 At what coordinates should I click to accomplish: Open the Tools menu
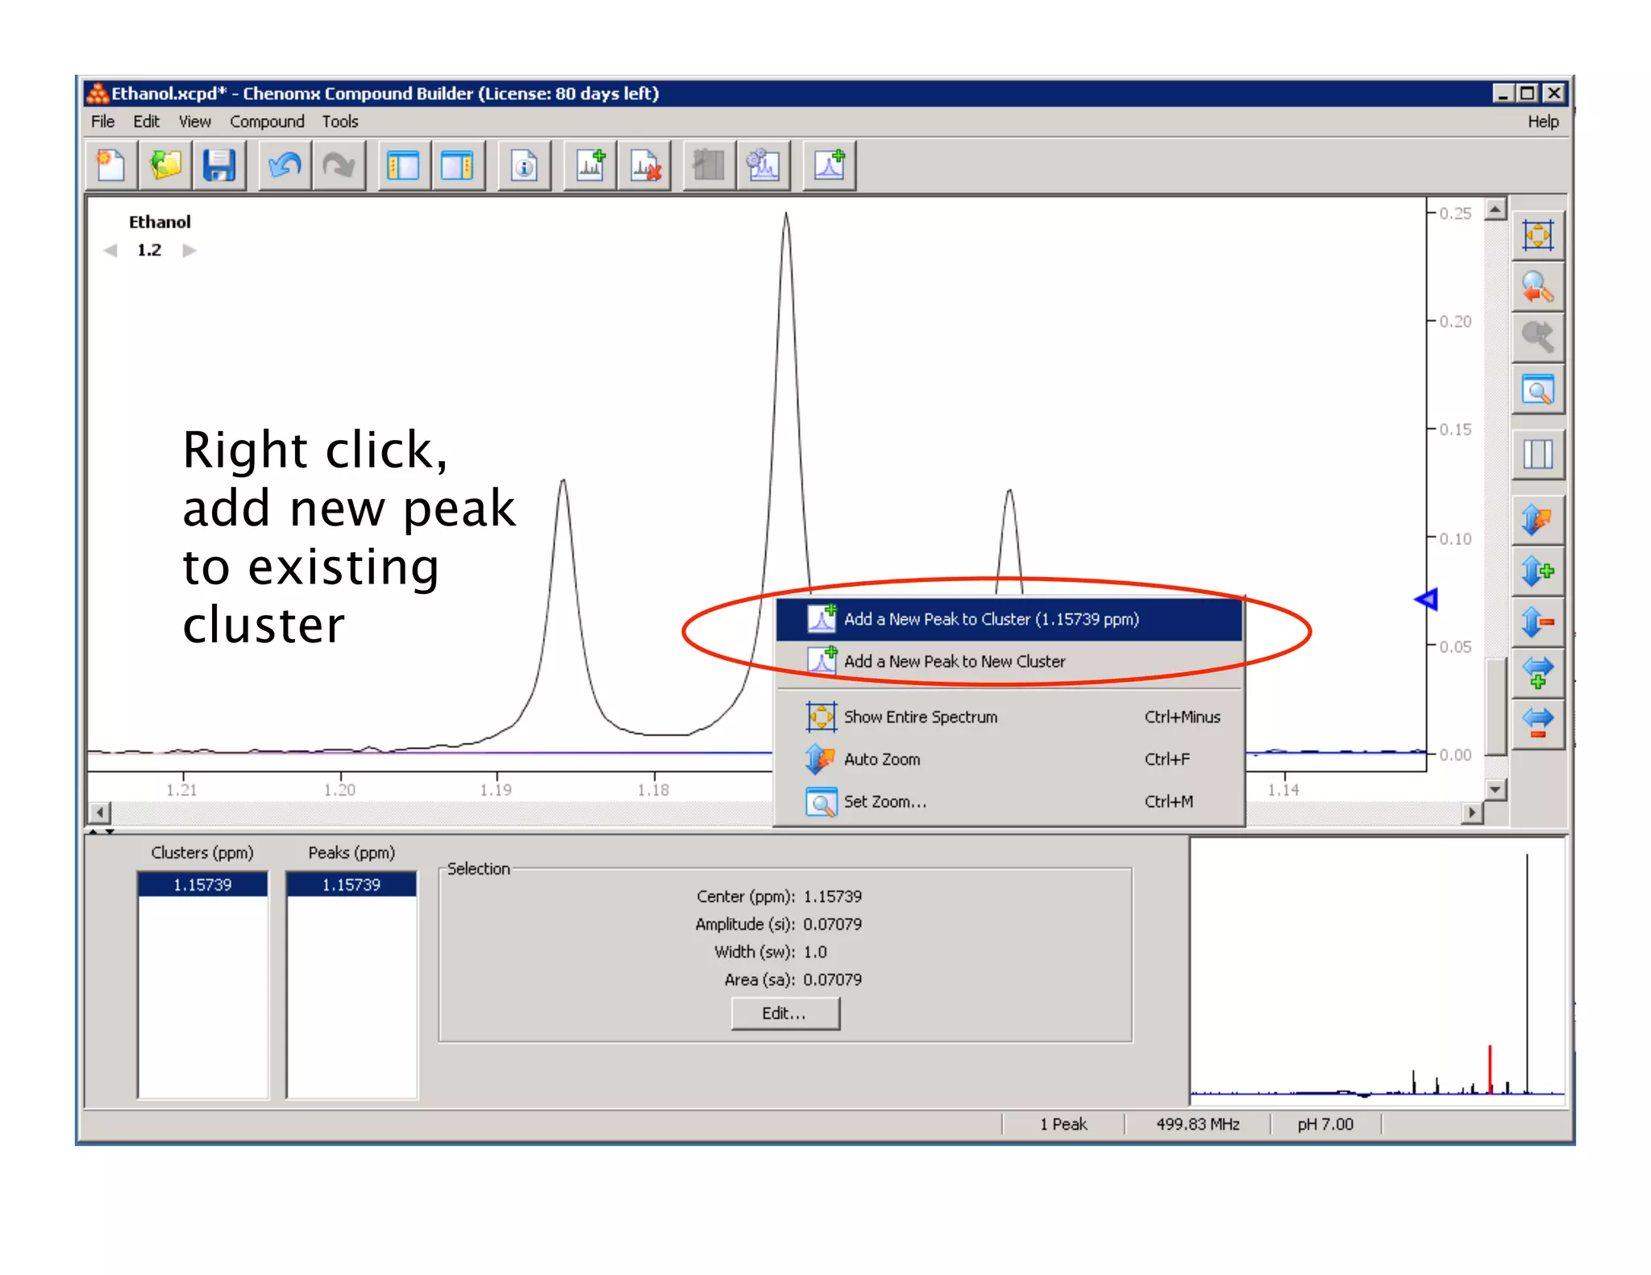(x=340, y=122)
